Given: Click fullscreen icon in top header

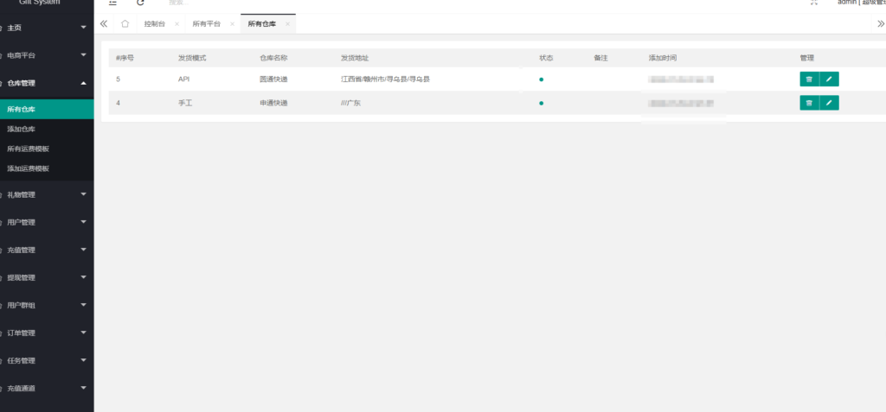Looking at the screenshot, I should click(x=813, y=3).
